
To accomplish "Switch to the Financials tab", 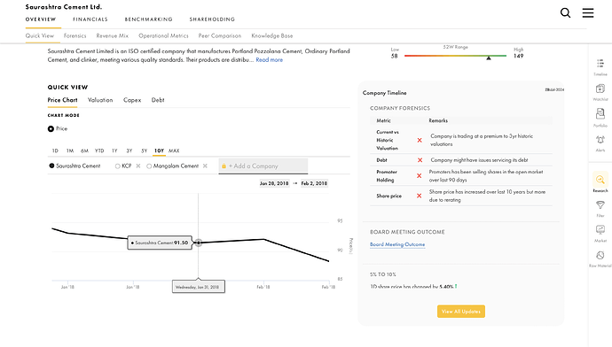I will click(90, 19).
